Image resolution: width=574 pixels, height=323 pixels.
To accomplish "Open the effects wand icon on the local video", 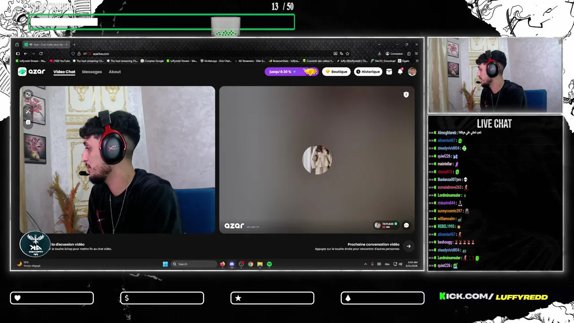I will tap(28, 111).
